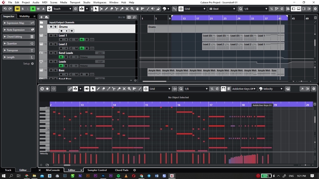Open the Project menu
Viewport: 319px width, 179px height.
click(26, 2)
